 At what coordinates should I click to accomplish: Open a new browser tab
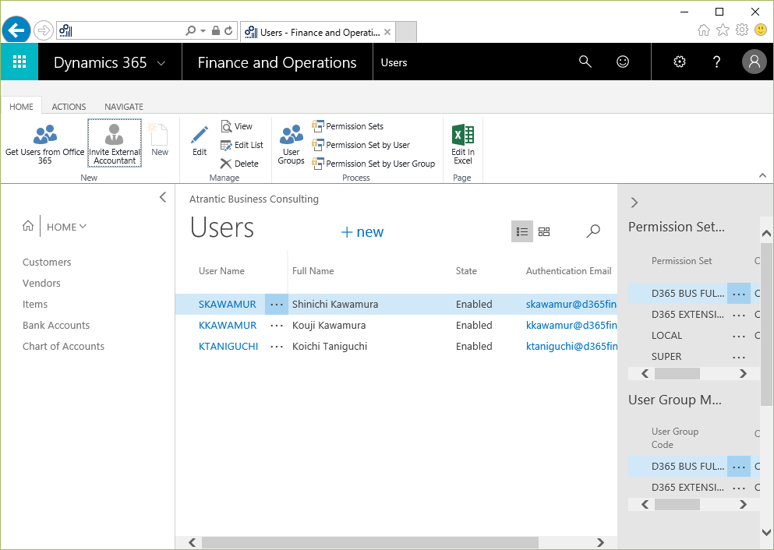coord(406,32)
